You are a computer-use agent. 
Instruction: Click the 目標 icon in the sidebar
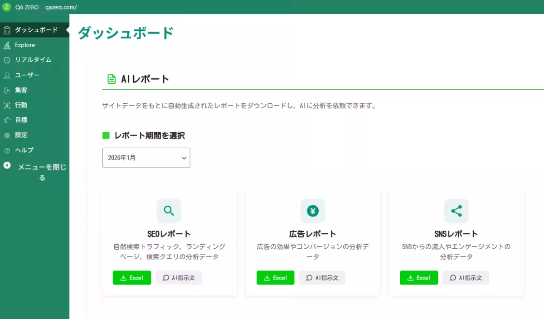7,120
